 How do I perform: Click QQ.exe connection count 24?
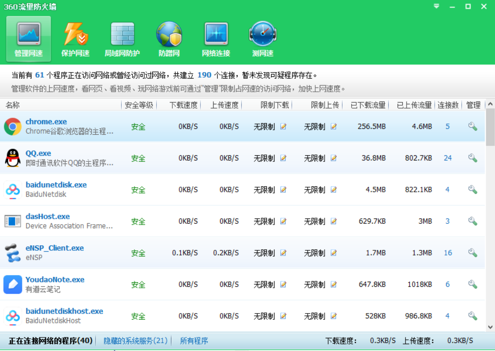[448, 158]
